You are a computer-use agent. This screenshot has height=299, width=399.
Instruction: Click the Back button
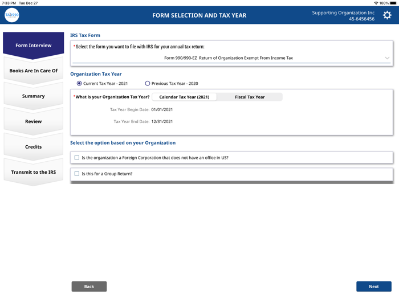(x=89, y=286)
